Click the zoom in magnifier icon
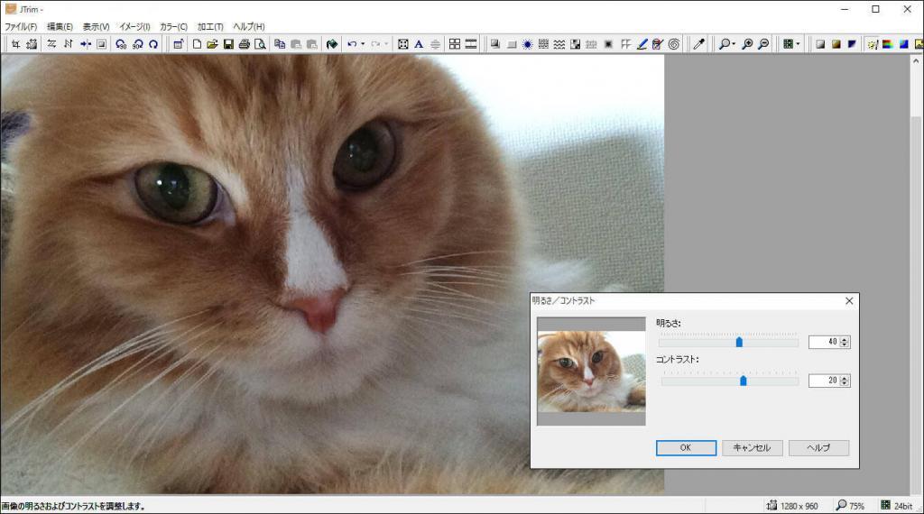Screen dimensions: 924x514 point(747,44)
